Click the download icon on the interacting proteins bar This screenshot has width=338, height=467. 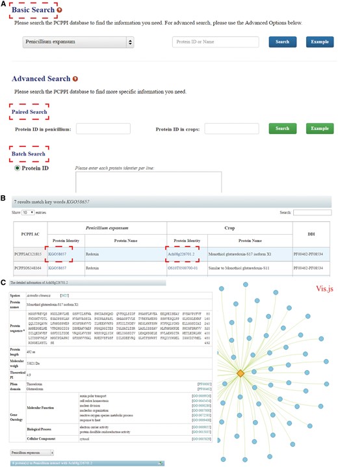tap(161, 463)
